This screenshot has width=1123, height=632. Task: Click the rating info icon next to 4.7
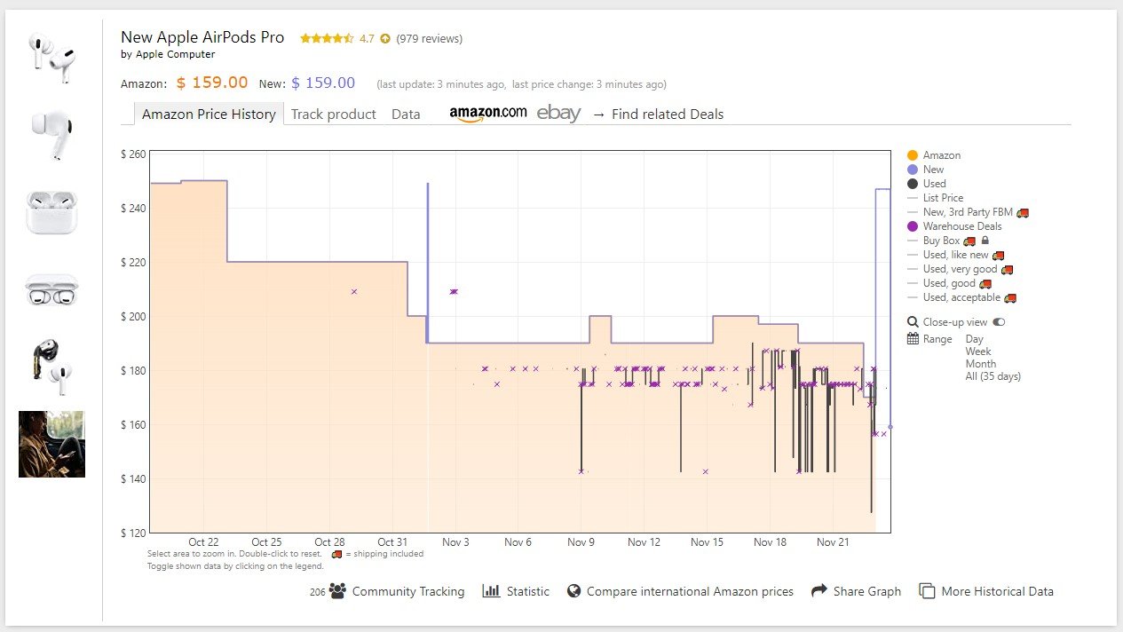pyautogui.click(x=385, y=38)
